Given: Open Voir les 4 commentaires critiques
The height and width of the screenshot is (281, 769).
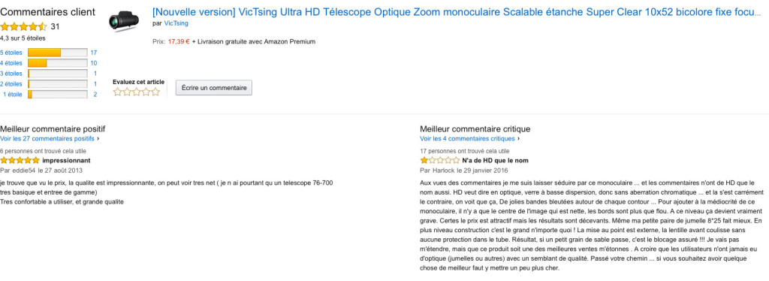Looking at the screenshot, I should [x=467, y=139].
